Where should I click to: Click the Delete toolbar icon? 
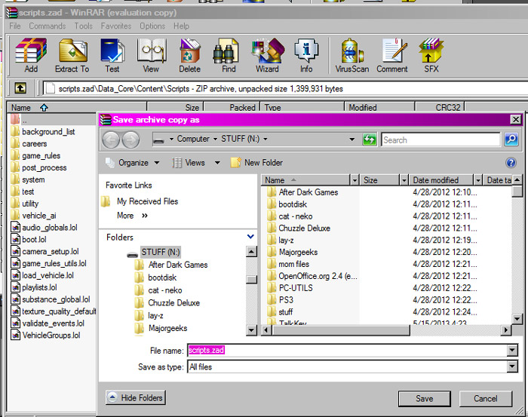pos(189,56)
